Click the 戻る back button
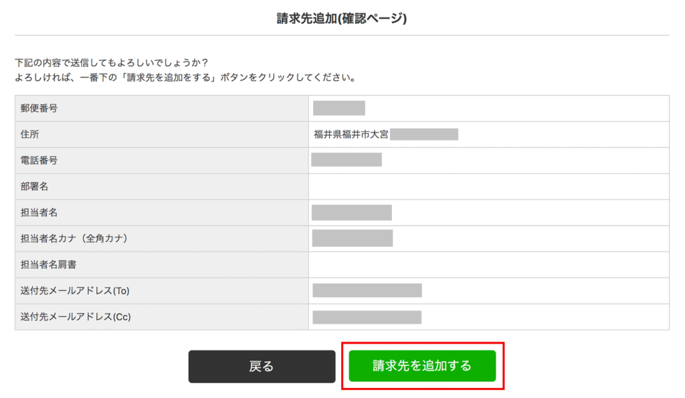 click(x=262, y=367)
